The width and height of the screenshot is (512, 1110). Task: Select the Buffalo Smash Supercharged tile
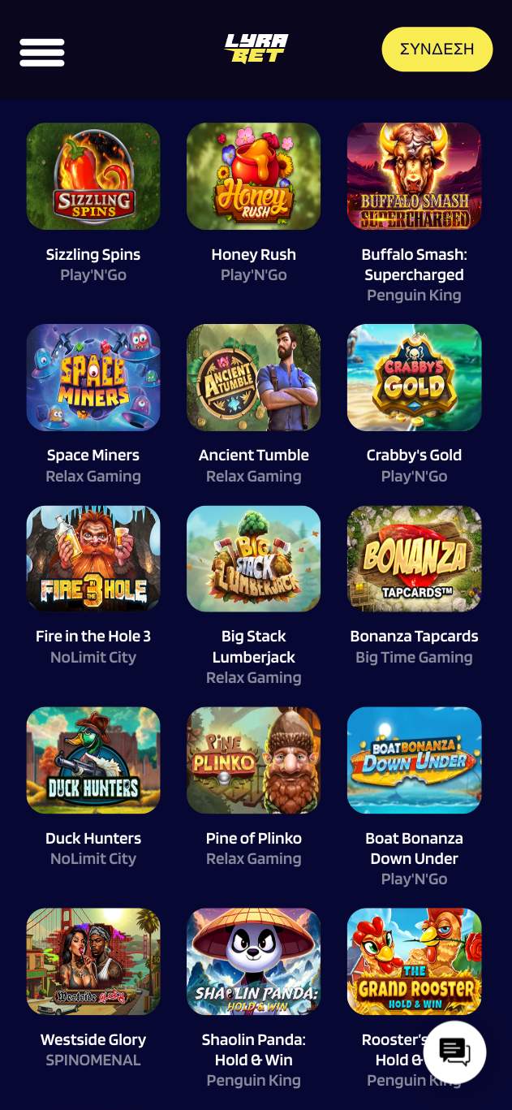[415, 176]
